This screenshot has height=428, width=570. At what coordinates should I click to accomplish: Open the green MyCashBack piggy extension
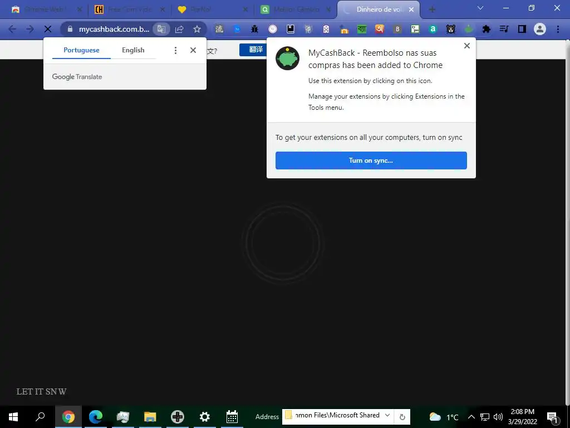pyautogui.click(x=469, y=29)
